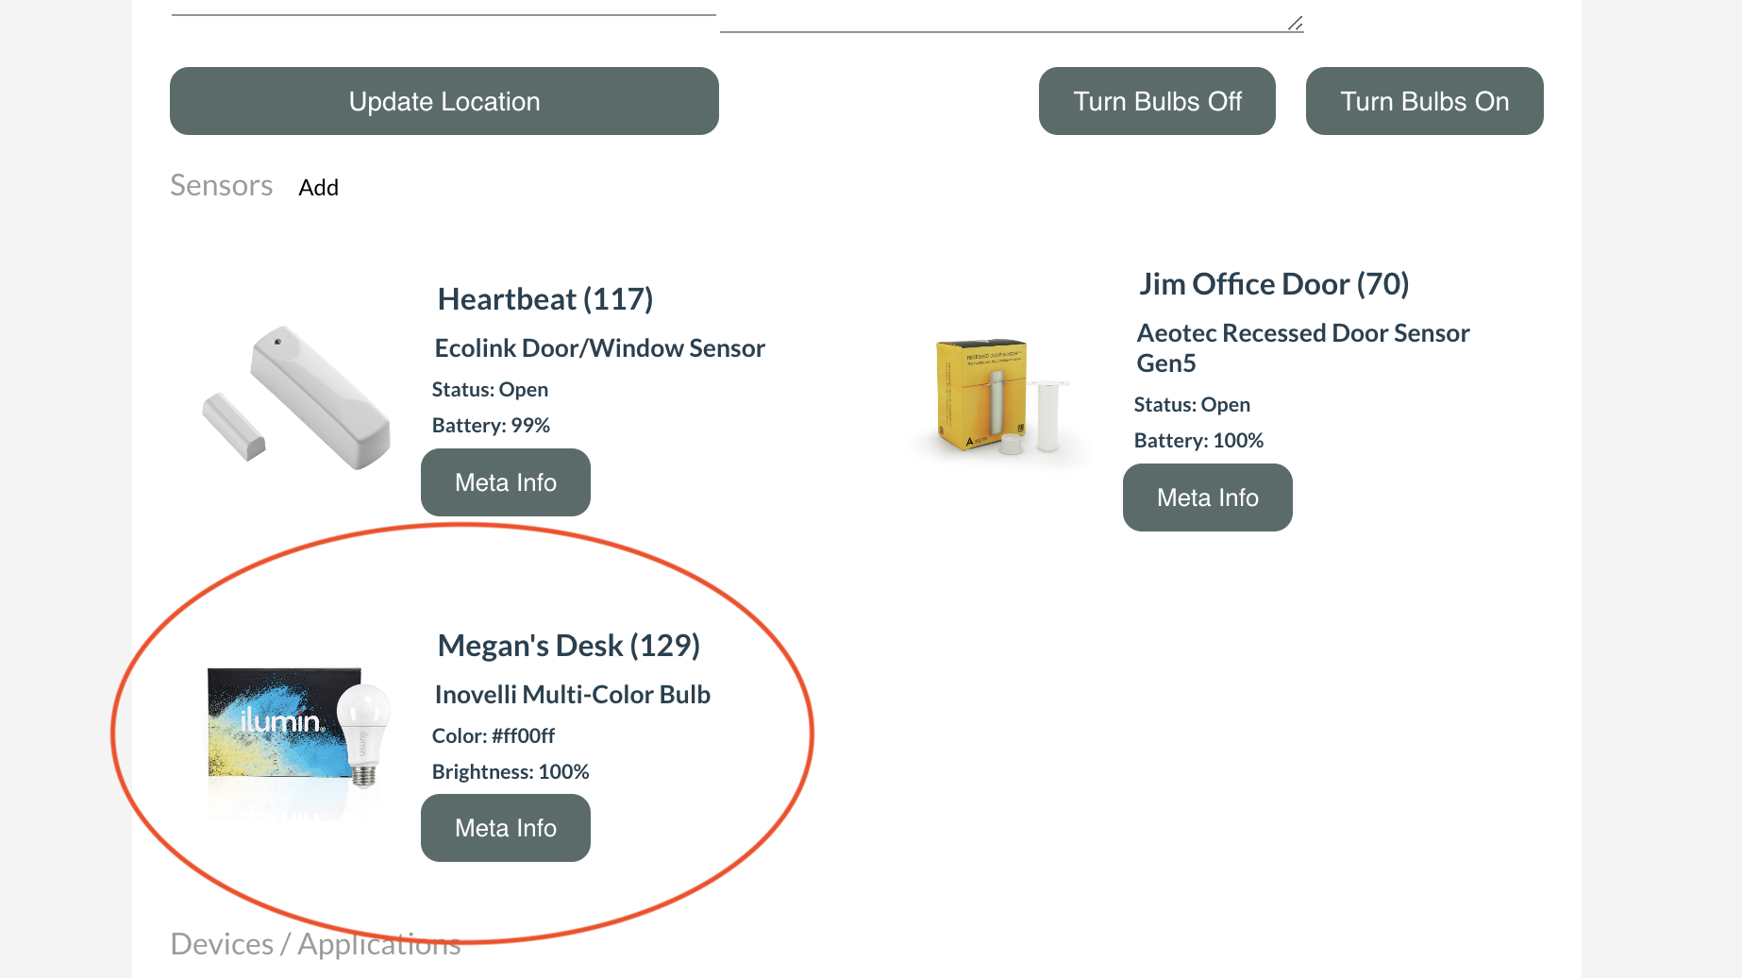Screen dimensions: 1742x978
Task: Click the Heartbeat Battery 99% text
Action: point(491,425)
